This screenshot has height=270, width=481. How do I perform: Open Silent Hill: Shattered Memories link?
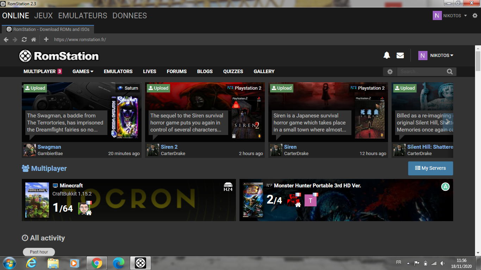(430, 147)
